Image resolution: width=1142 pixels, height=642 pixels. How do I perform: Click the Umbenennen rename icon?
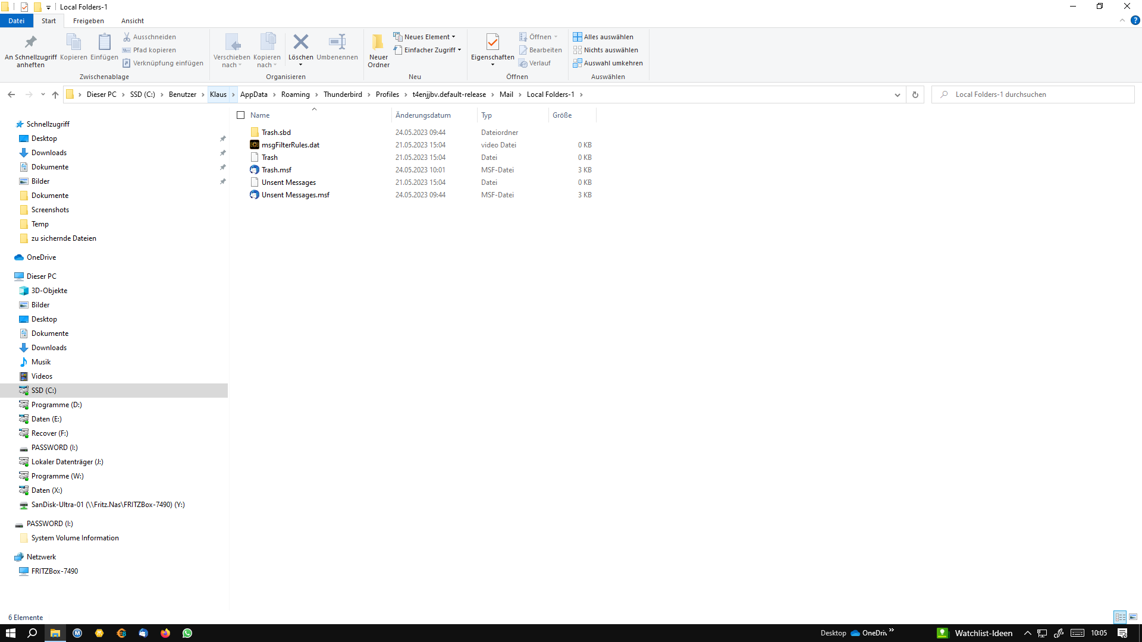click(x=337, y=42)
